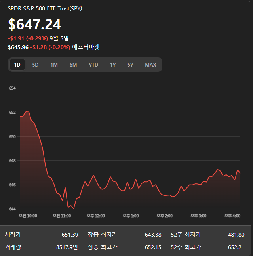Image resolution: width=253 pixels, height=256 pixels.
Task: Click the 오후 4:00 time axis label
Action: [232, 216]
